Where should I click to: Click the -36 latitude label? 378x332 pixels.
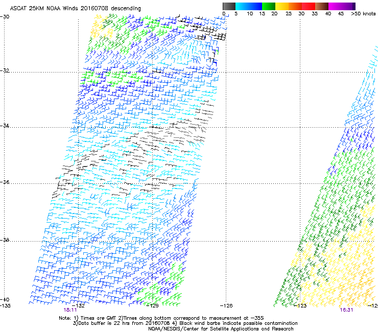pyautogui.click(x=5, y=182)
